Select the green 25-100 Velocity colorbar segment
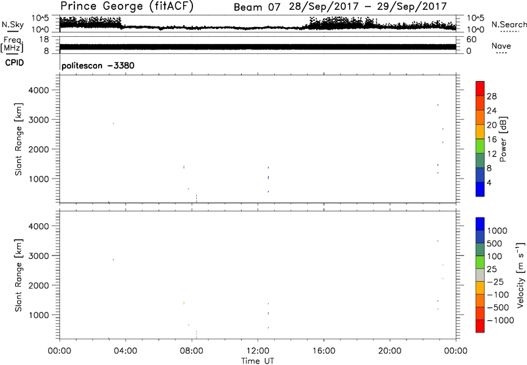Image resolution: width=527 pixels, height=365 pixels. click(x=480, y=262)
